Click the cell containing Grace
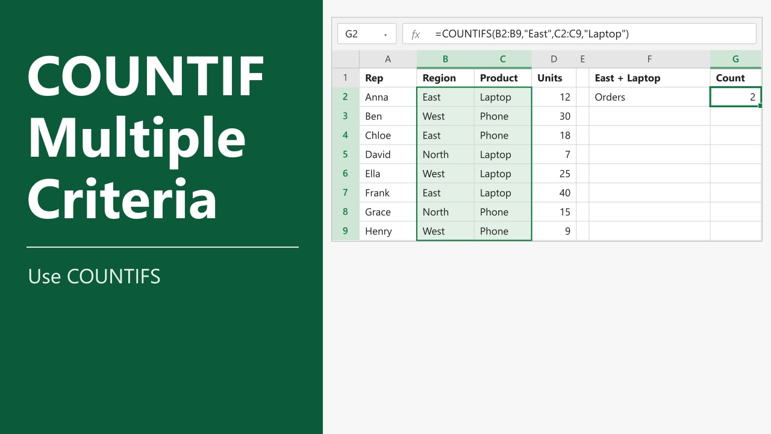 click(x=388, y=212)
